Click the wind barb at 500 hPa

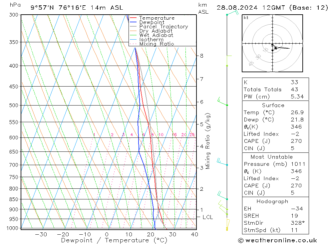click(x=222, y=102)
